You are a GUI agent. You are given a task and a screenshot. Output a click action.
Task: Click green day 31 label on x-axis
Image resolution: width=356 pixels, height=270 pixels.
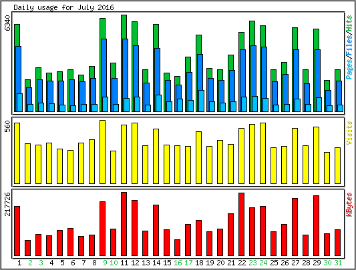[x=338, y=263]
